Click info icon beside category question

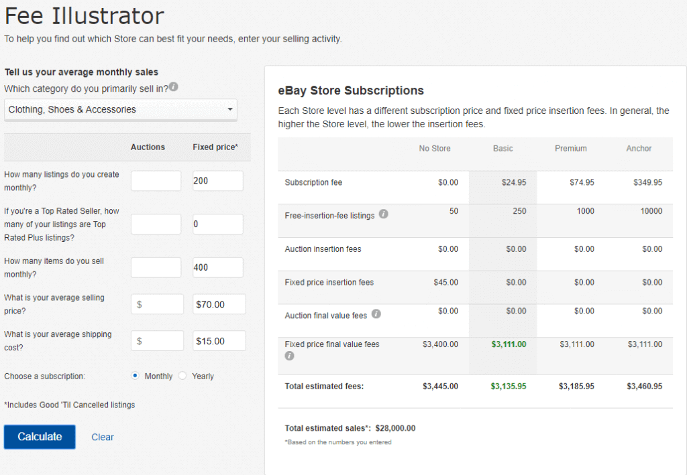pos(174,86)
